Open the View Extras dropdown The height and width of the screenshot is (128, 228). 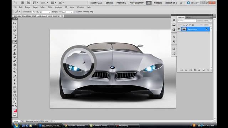point(35,3)
